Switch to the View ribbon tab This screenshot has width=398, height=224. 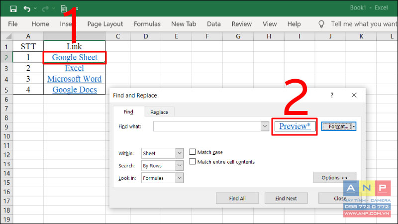pos(270,24)
